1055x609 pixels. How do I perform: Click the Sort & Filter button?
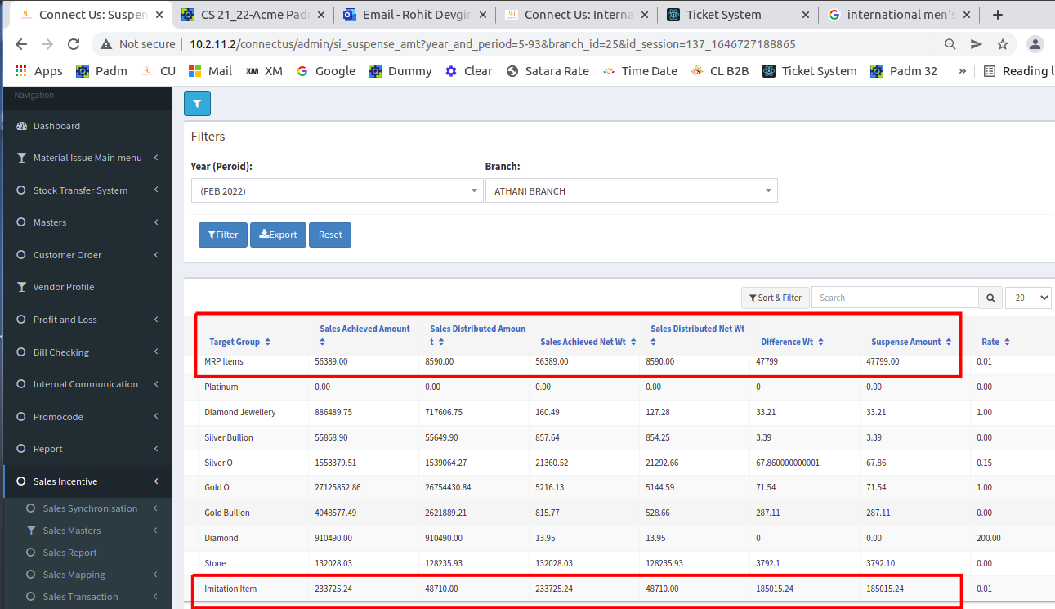point(776,298)
